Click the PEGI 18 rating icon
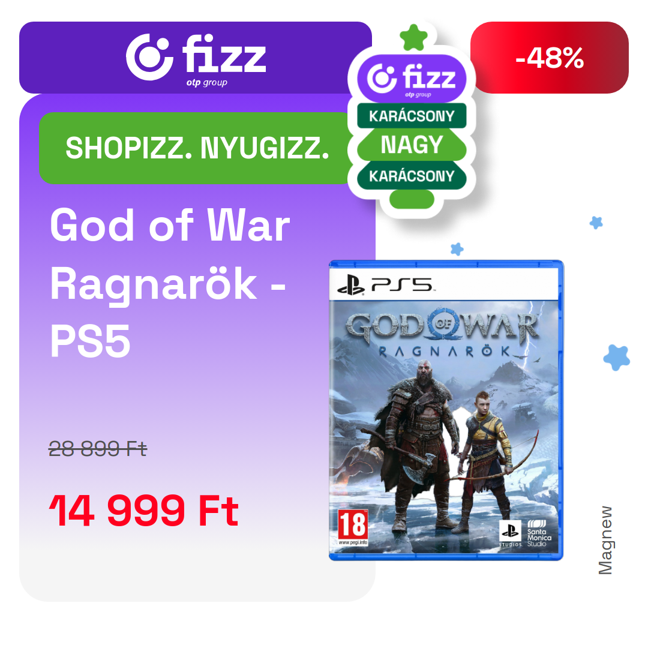 353,527
